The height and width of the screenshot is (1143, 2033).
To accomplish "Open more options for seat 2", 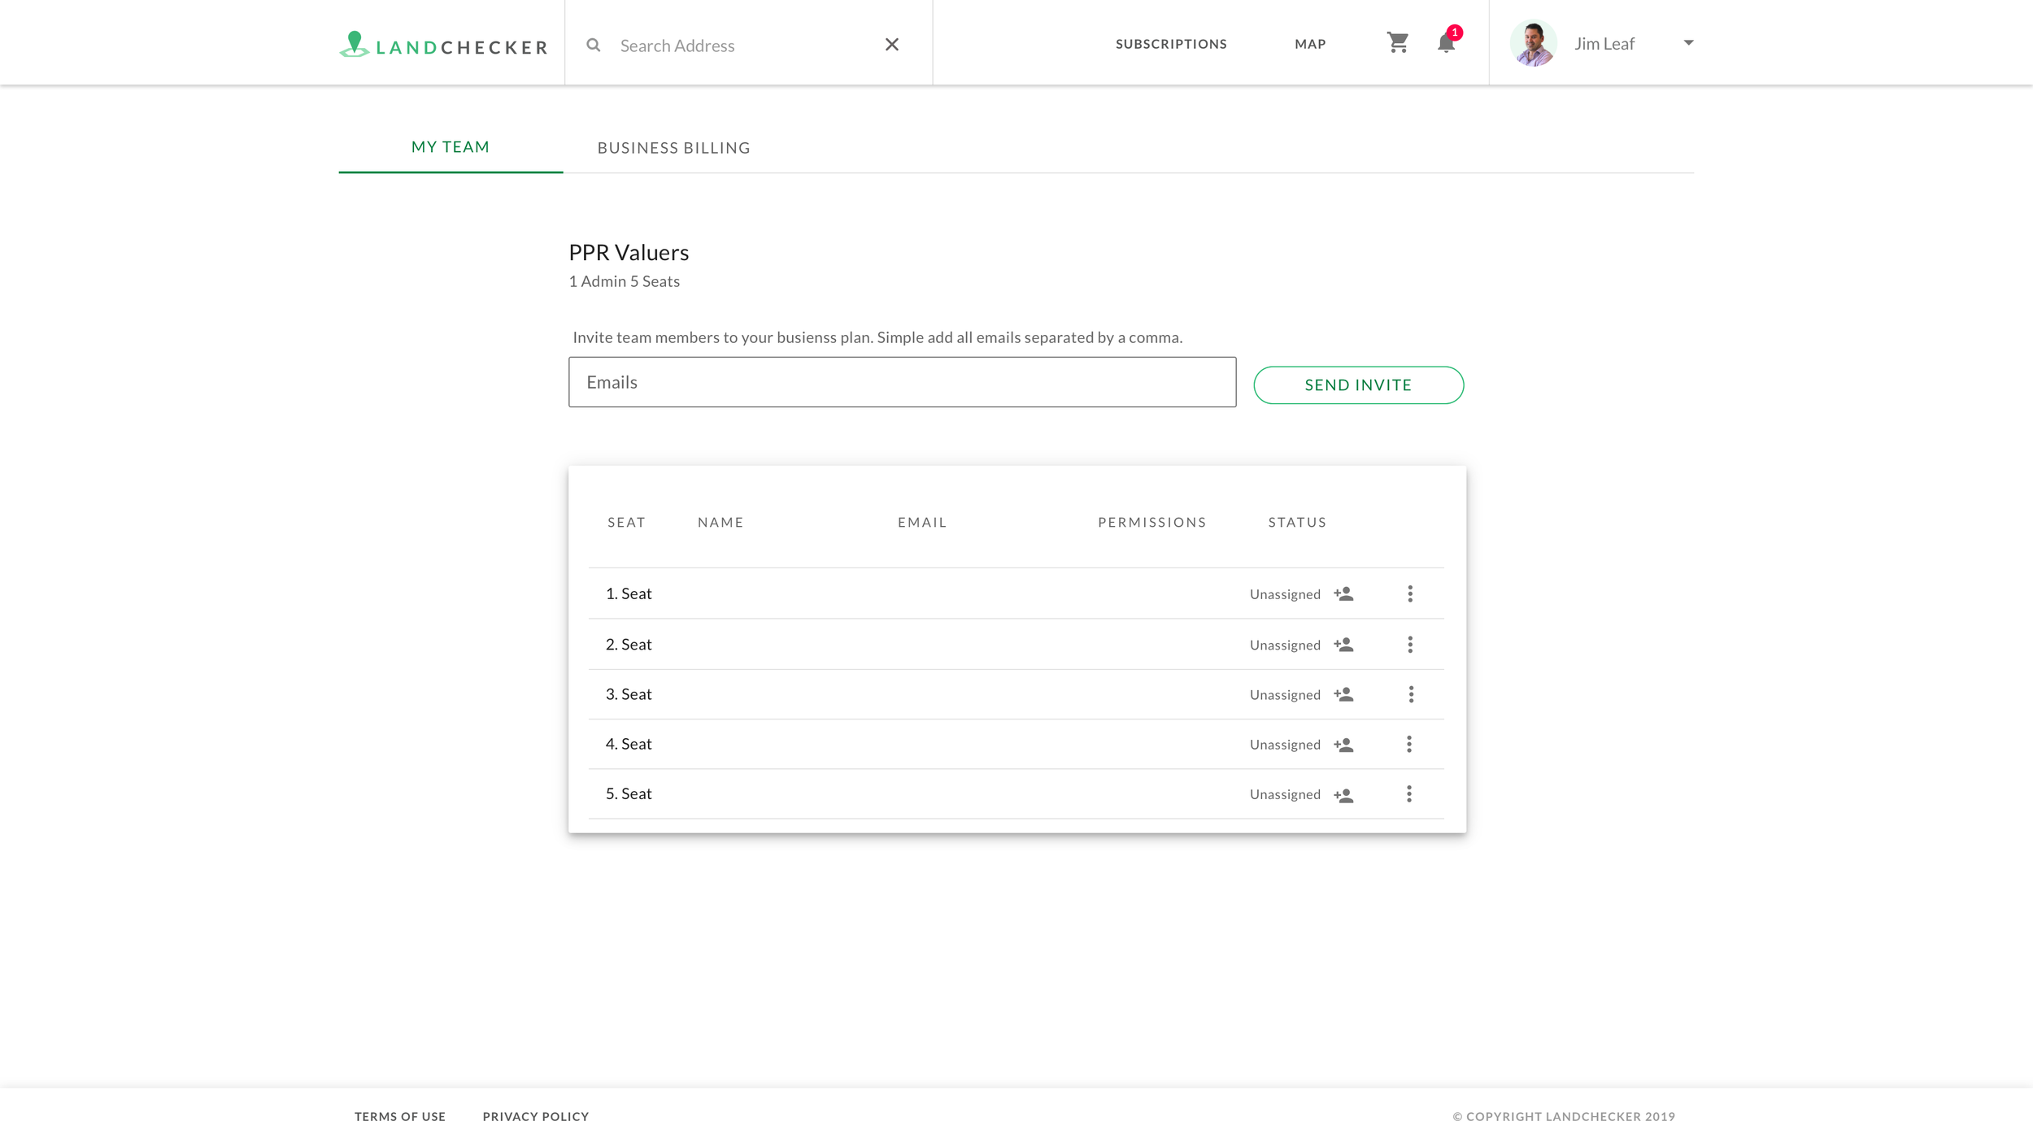I will 1410,645.
